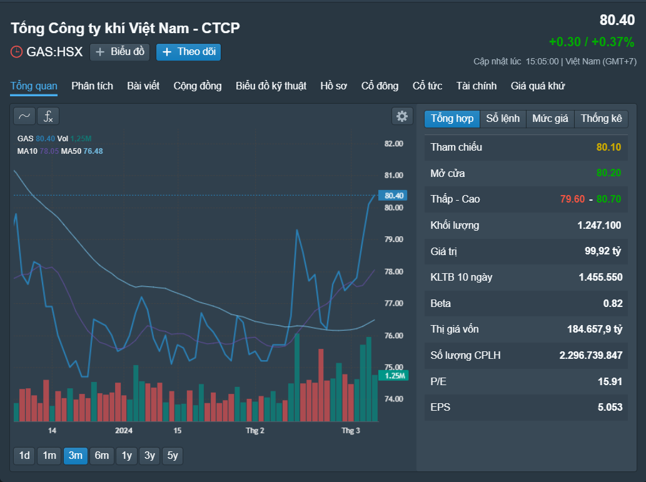This screenshot has height=482, width=646.
Task: Add GAS to chart with Biểu đồ button
Action: pyautogui.click(x=120, y=52)
